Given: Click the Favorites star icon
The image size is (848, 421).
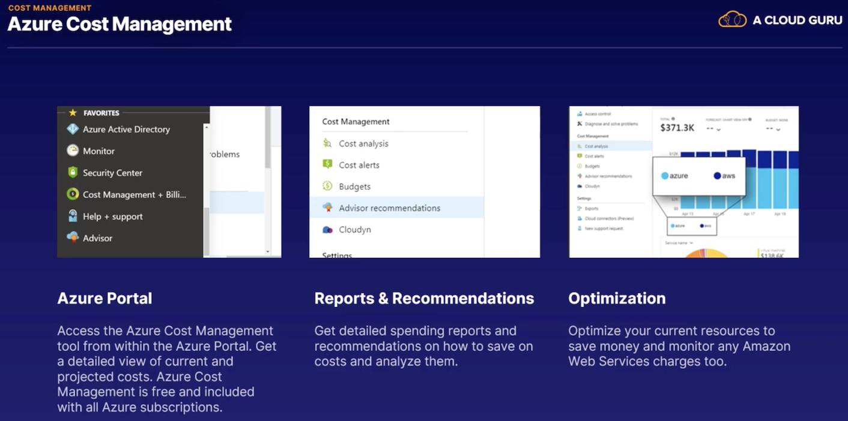Looking at the screenshot, I should (x=73, y=113).
